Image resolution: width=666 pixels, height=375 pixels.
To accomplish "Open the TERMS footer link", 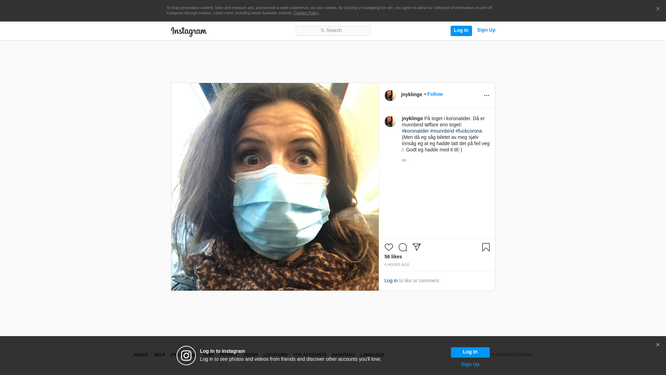I will tap(250, 355).
